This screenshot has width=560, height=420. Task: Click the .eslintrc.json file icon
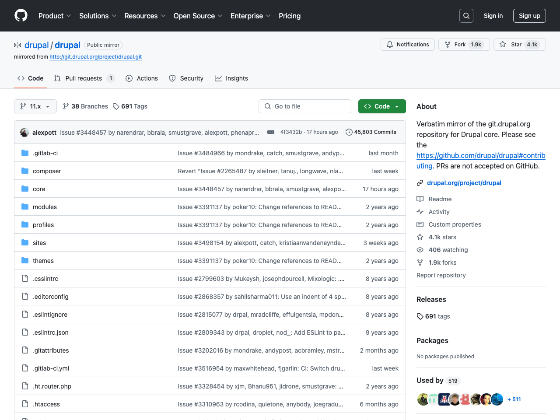[x=25, y=332]
